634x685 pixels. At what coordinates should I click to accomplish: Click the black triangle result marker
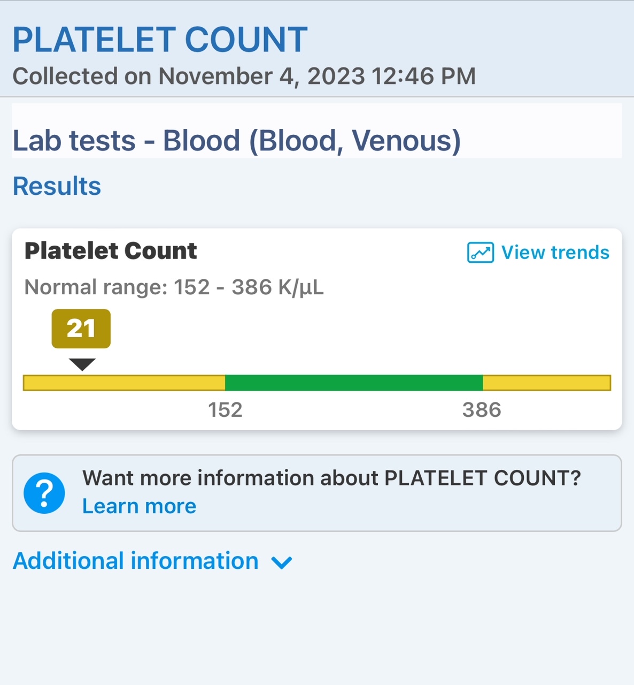(82, 364)
